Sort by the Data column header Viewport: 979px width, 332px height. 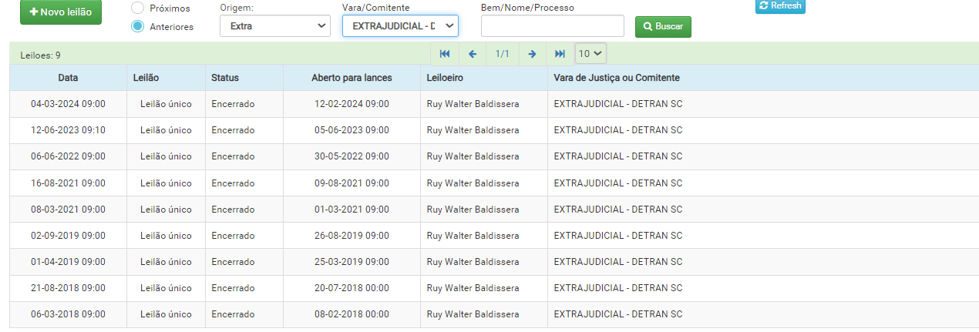coord(68,78)
